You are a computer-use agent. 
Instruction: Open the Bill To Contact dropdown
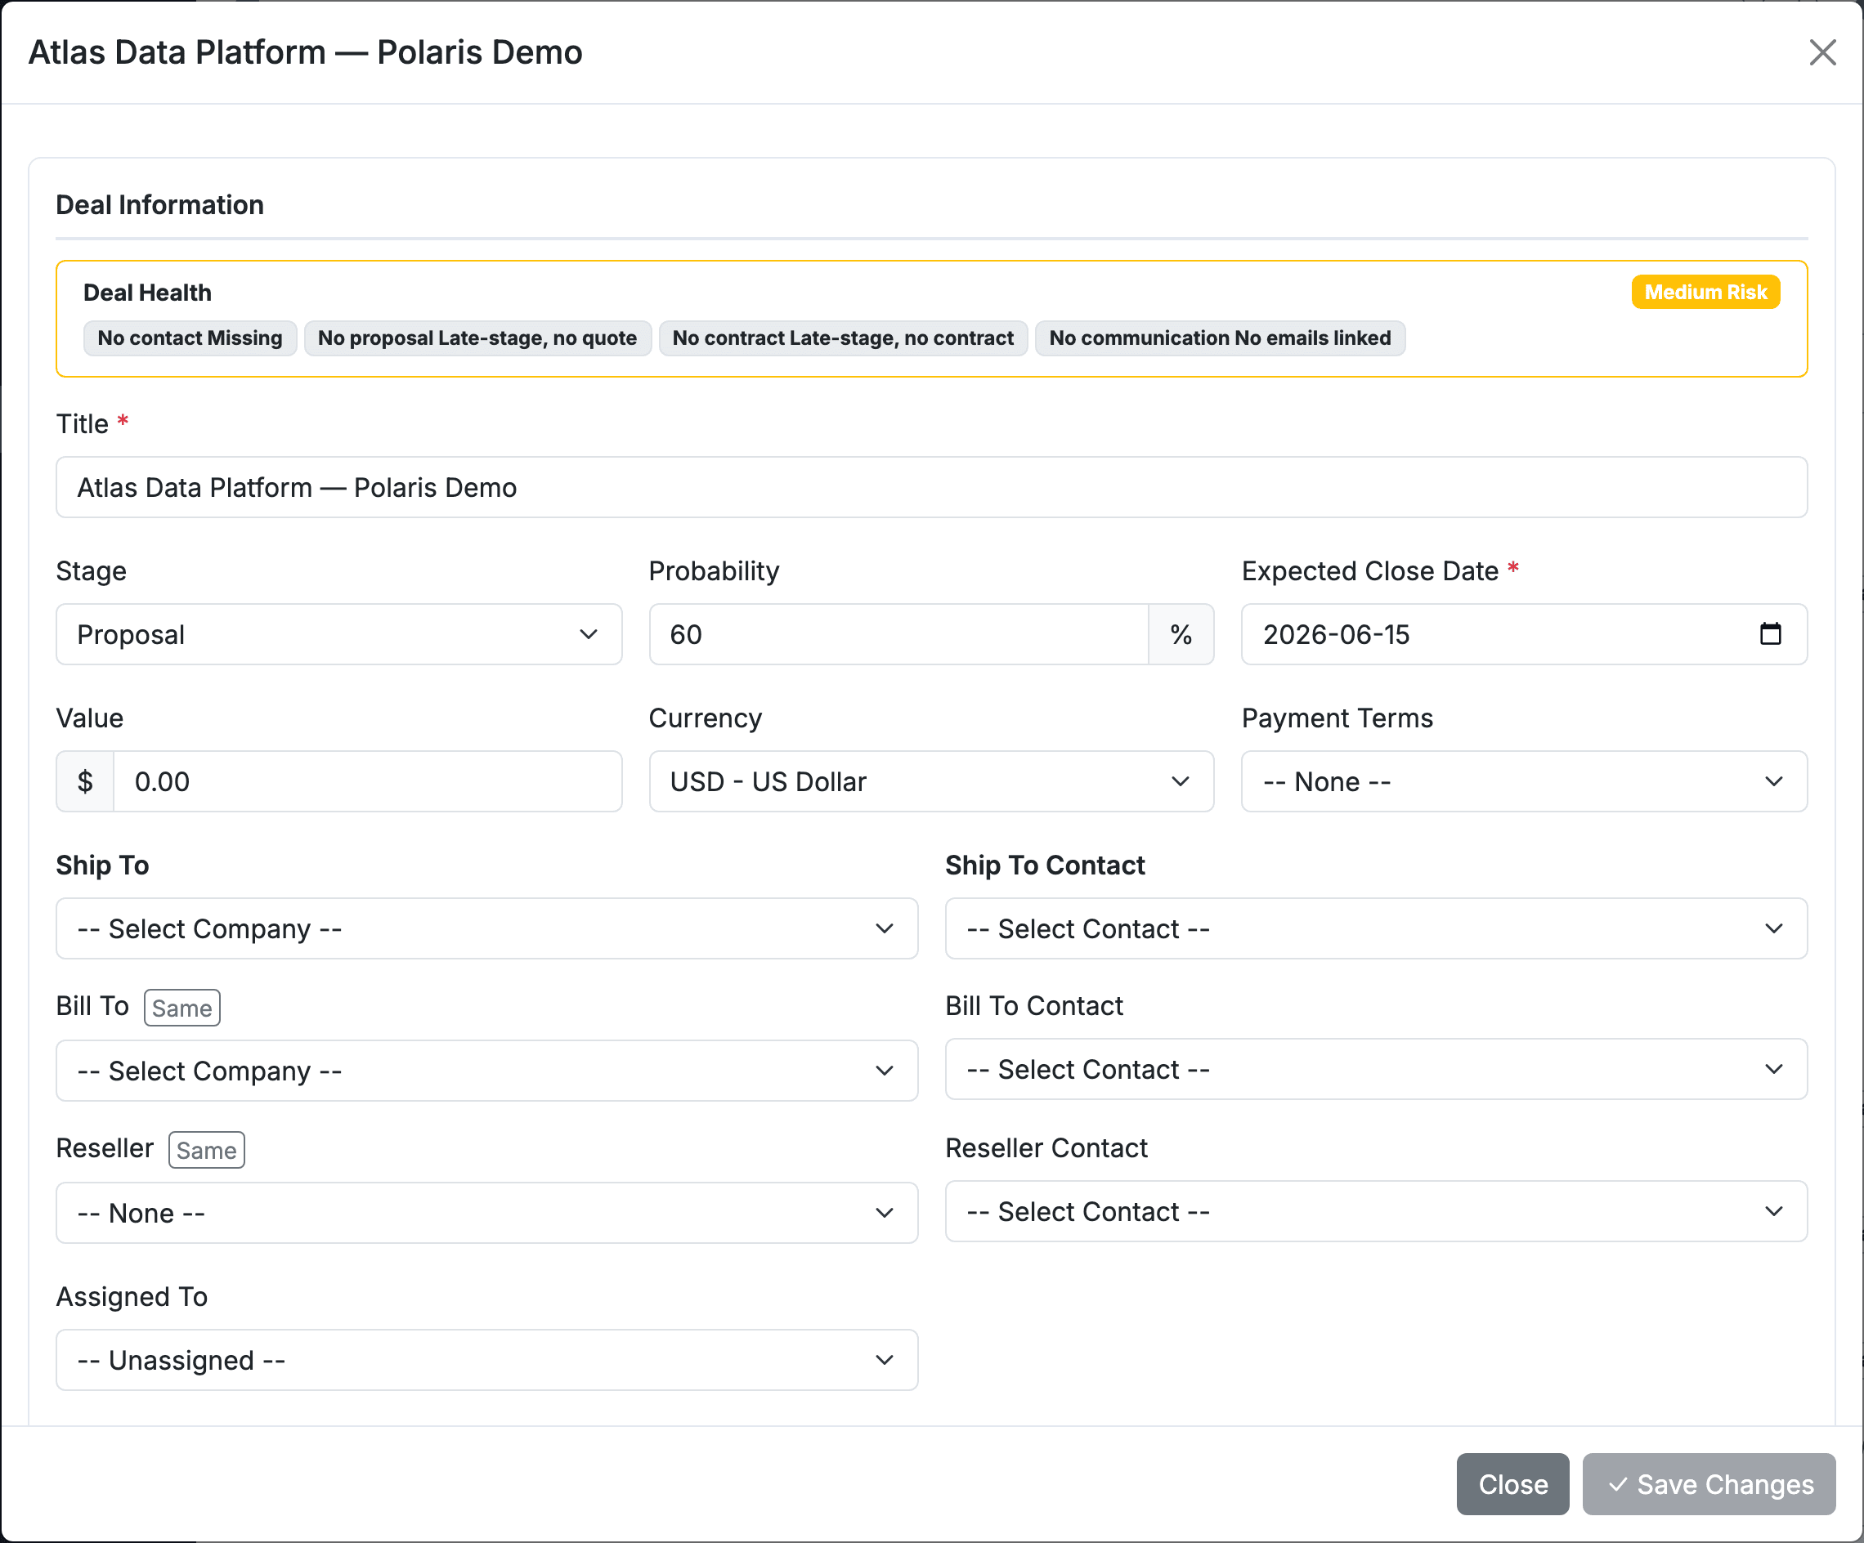click(x=1376, y=1069)
